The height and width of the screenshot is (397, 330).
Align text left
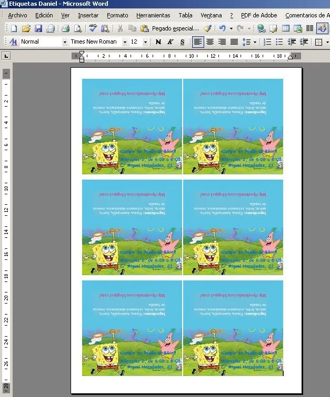[x=197, y=42]
